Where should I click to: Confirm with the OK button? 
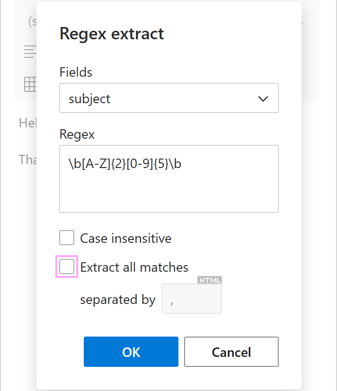pos(131,352)
